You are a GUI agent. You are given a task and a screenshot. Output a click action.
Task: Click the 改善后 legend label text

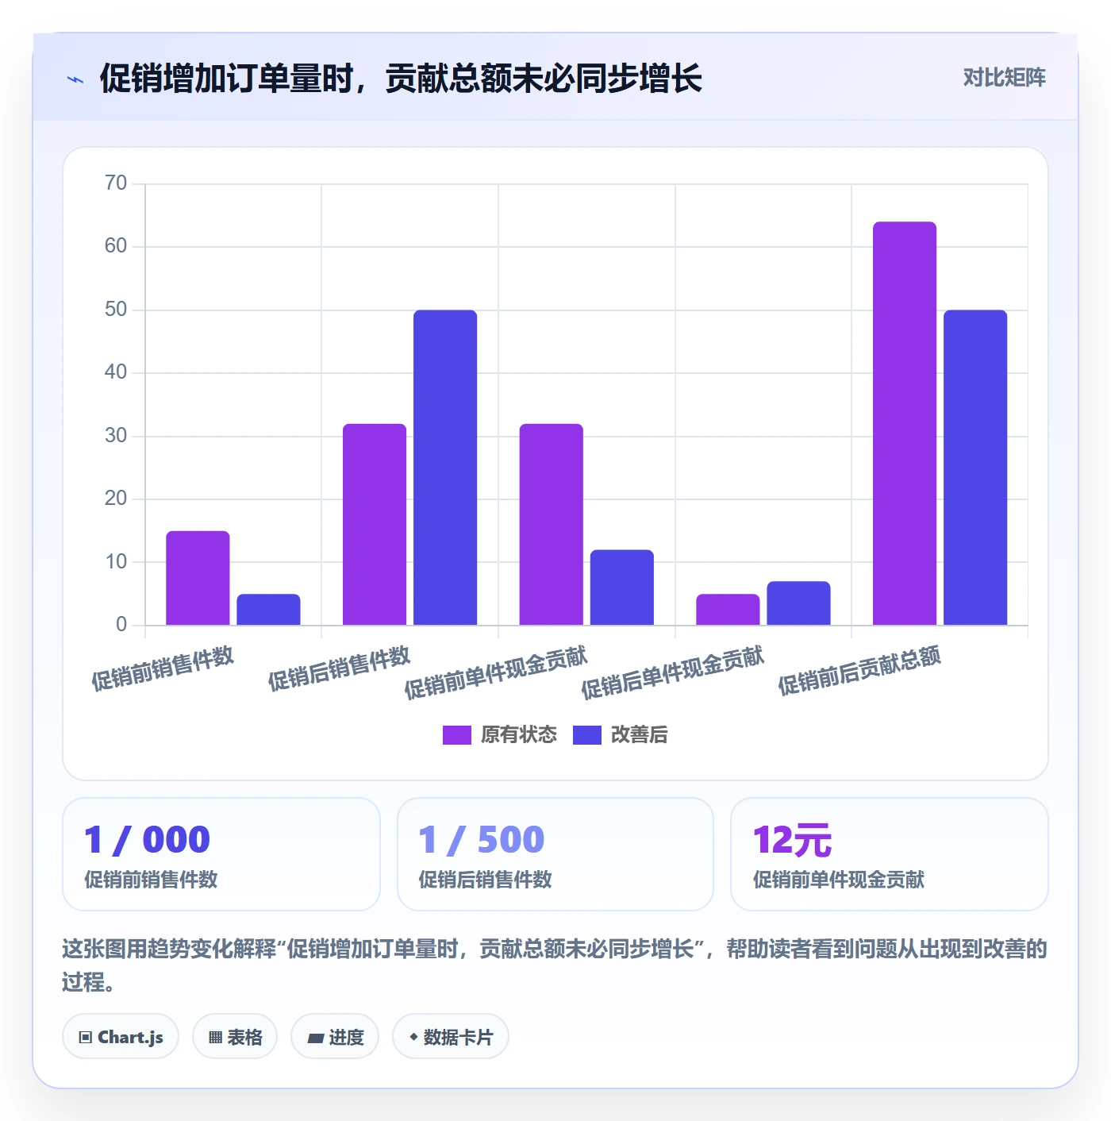click(x=640, y=735)
